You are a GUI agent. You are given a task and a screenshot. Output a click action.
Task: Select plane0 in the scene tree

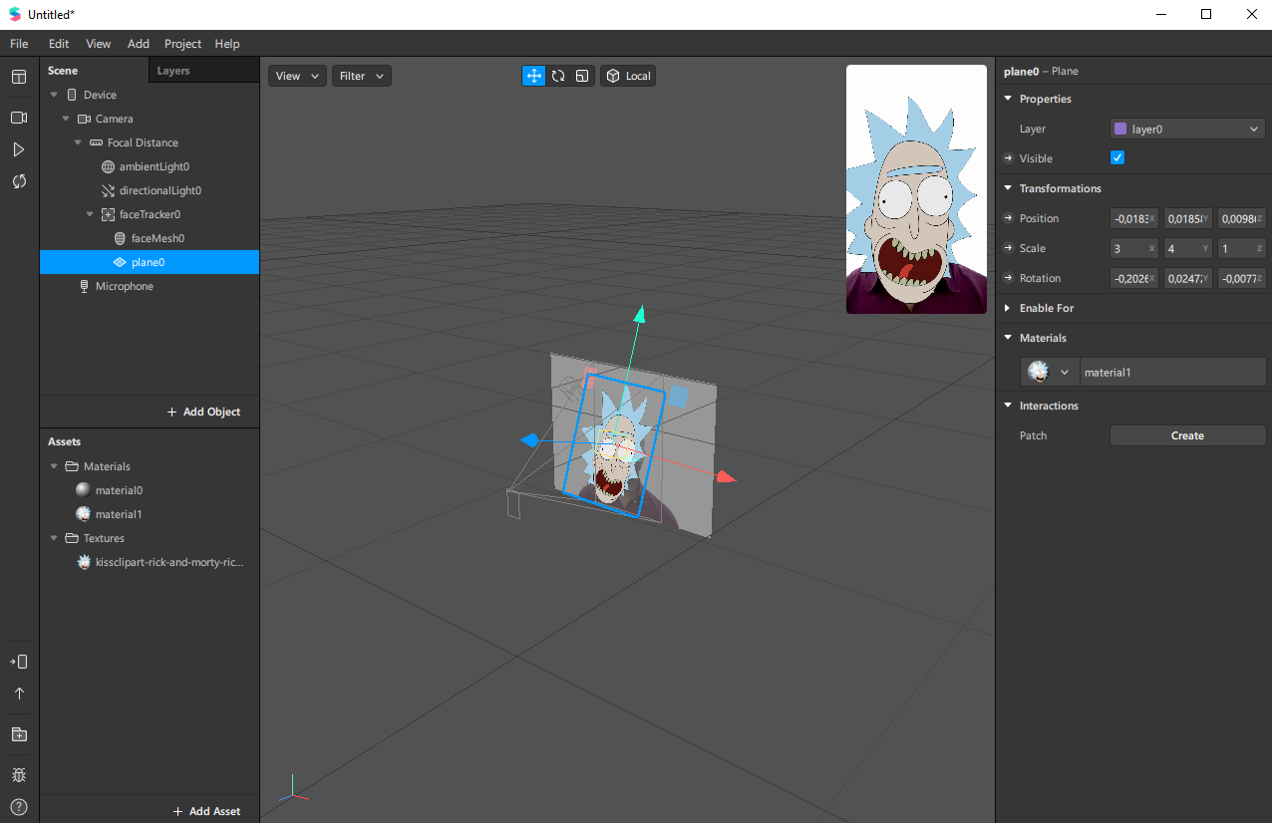coord(150,262)
